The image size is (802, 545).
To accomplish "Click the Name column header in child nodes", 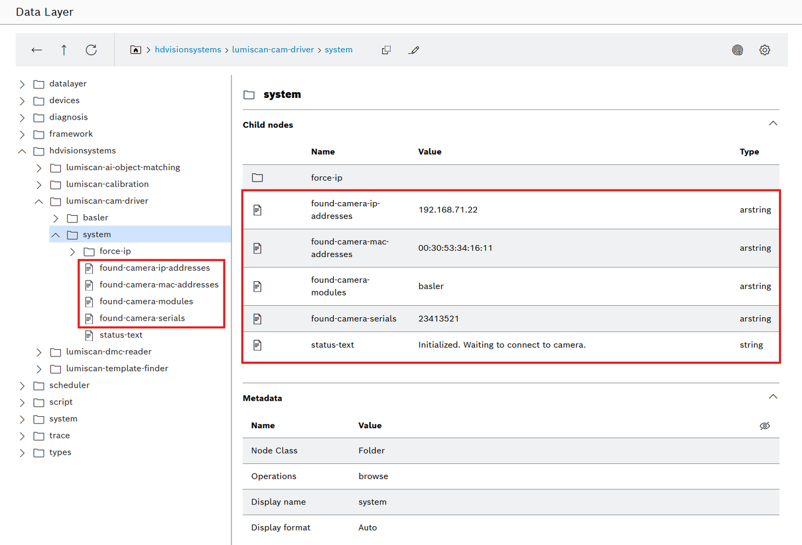I will [323, 152].
